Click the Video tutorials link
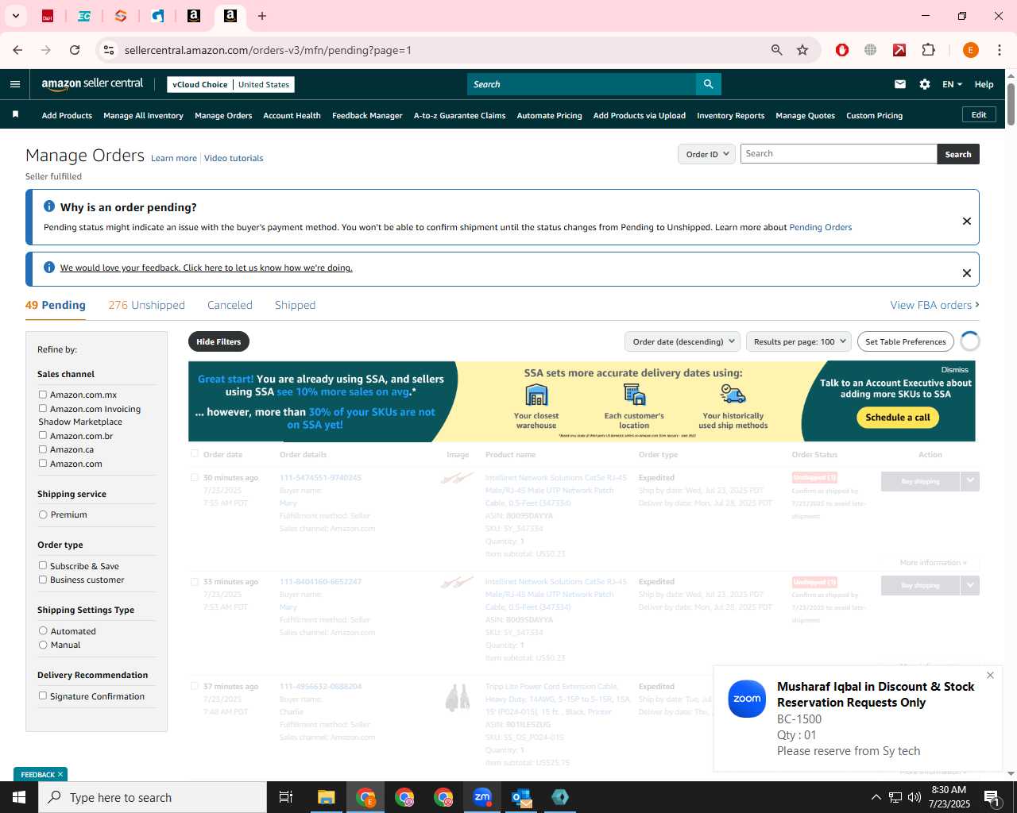1017x813 pixels. [x=234, y=158]
